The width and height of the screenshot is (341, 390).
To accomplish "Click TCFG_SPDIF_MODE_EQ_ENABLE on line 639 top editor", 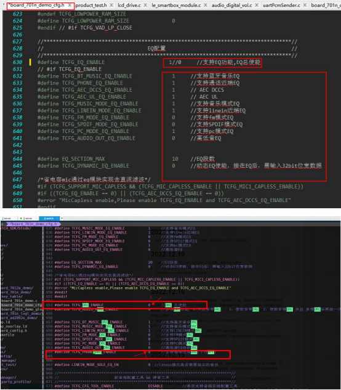I will tap(100, 124).
